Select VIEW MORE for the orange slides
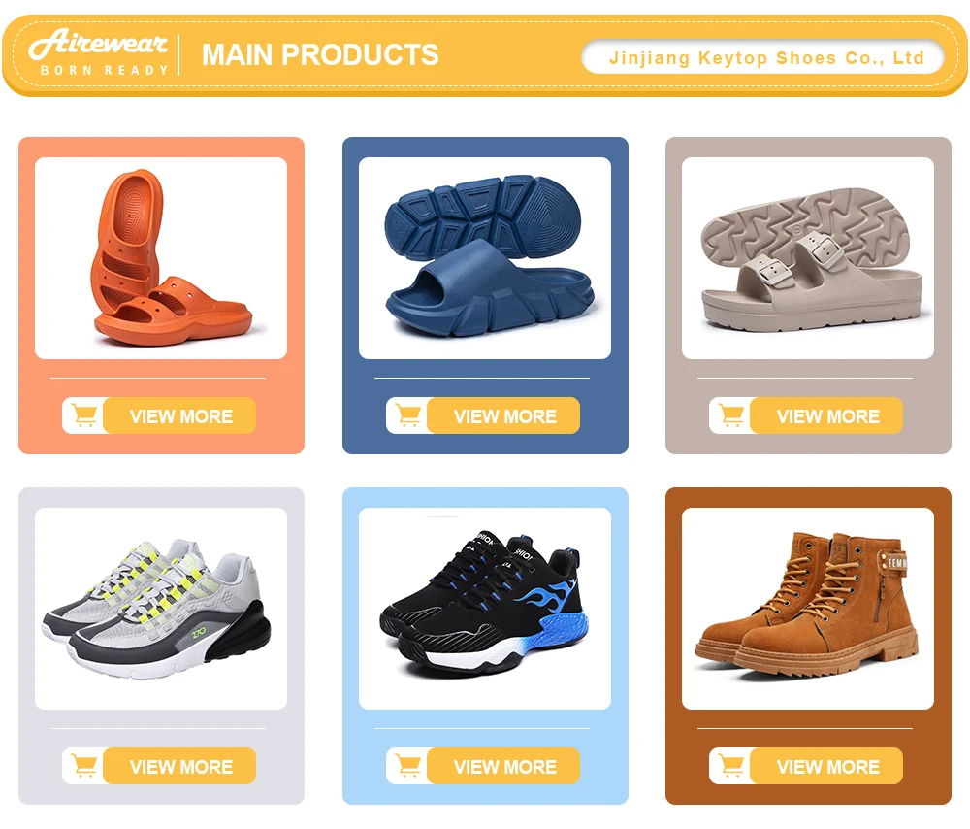 click(x=180, y=415)
